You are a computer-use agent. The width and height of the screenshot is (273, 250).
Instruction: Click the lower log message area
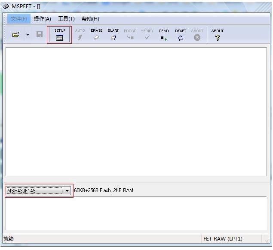pos(136,214)
